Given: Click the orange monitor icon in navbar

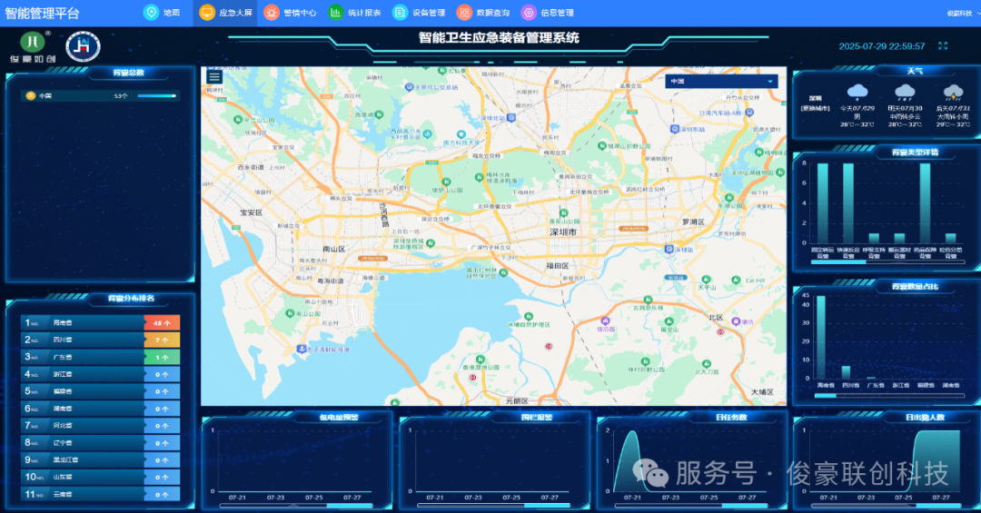Looking at the screenshot, I should pyautogui.click(x=206, y=13).
